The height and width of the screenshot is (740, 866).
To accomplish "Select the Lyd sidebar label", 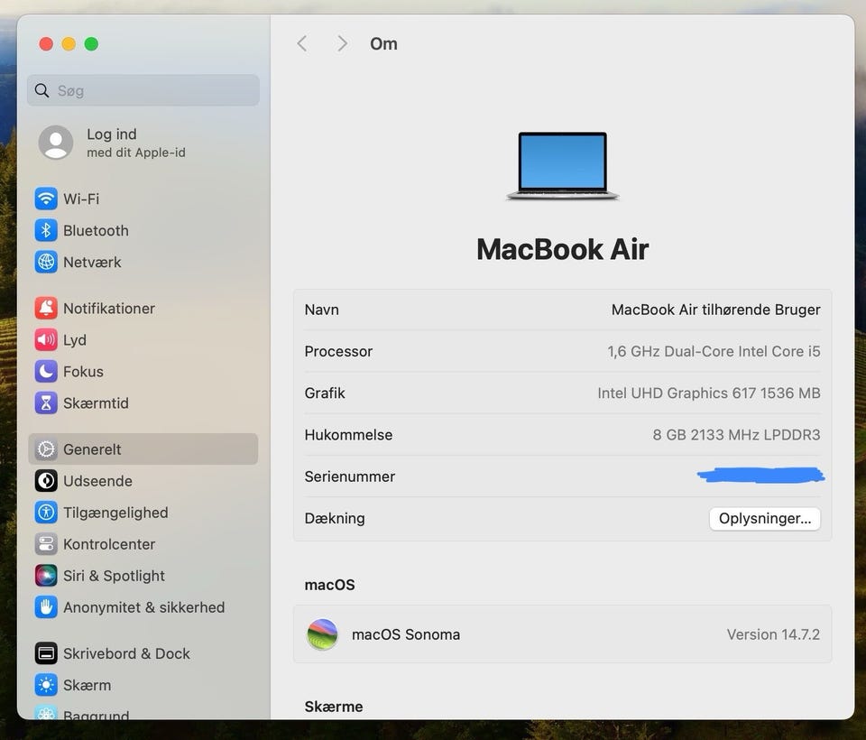I will 75,340.
